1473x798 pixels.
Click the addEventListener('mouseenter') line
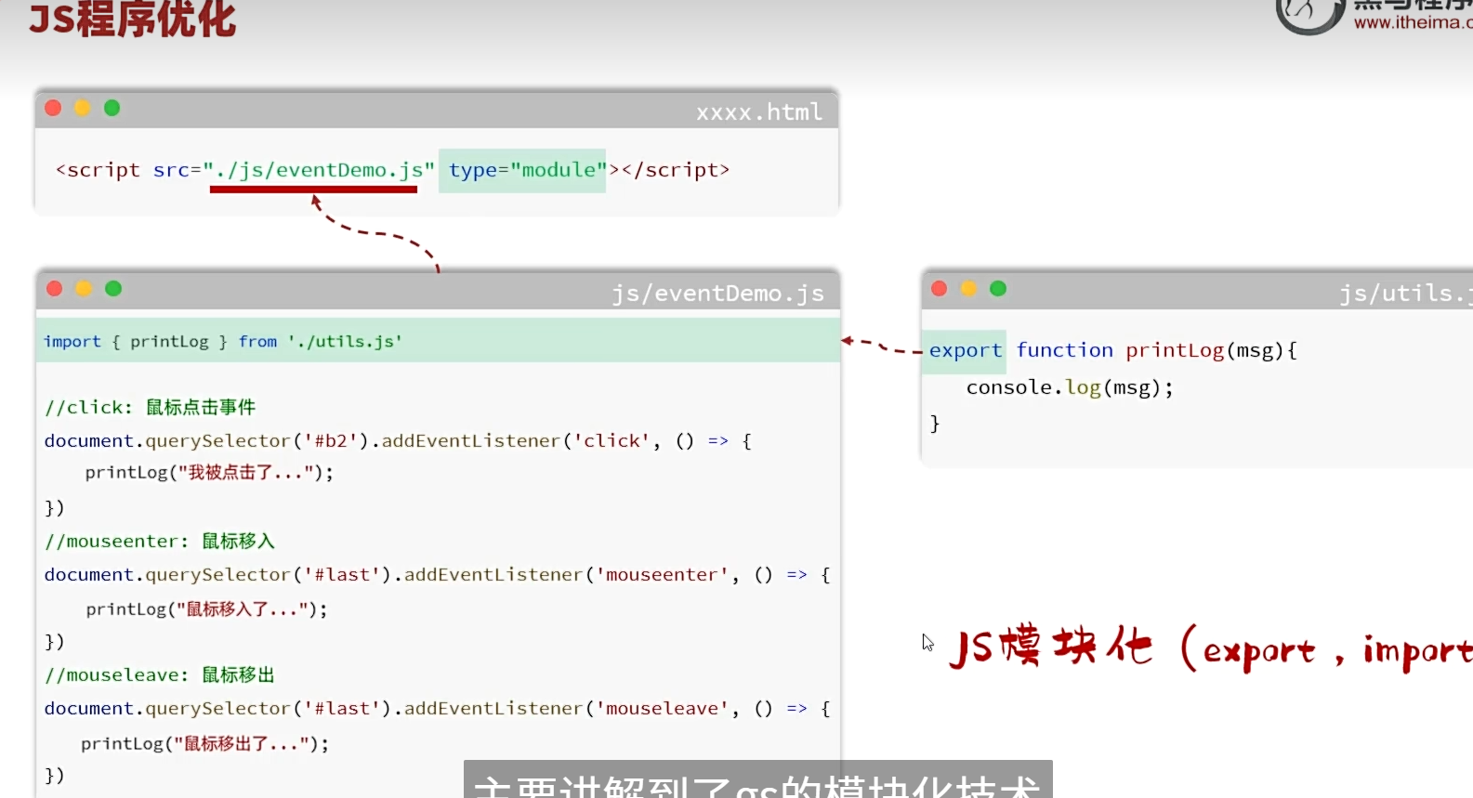click(438, 575)
